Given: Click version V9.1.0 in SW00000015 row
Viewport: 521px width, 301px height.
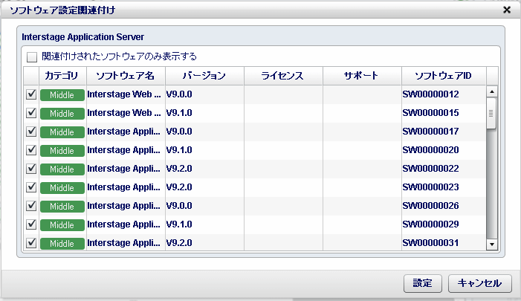Looking at the screenshot, I should pyautogui.click(x=179, y=113).
